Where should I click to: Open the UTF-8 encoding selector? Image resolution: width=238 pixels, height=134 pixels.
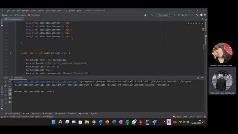click(x=191, y=117)
